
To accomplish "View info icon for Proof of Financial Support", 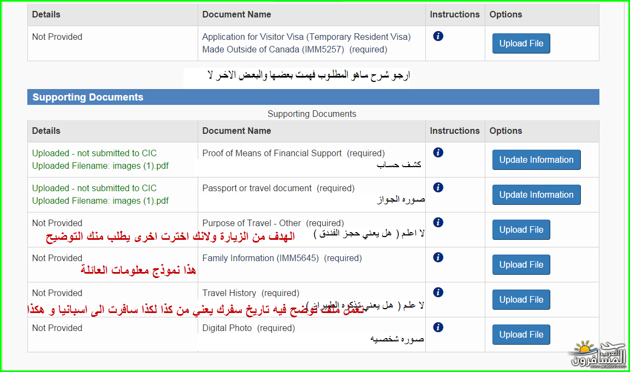I will coord(438,152).
